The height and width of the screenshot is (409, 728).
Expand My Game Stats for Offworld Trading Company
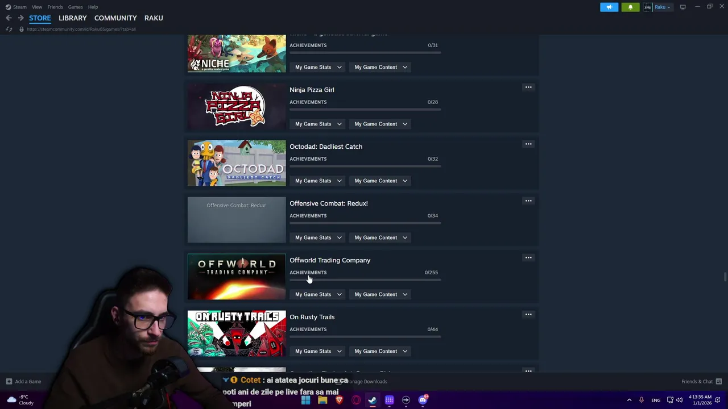(x=318, y=294)
